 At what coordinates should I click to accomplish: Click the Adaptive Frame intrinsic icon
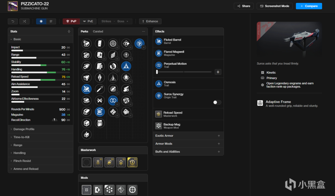pos(260,103)
